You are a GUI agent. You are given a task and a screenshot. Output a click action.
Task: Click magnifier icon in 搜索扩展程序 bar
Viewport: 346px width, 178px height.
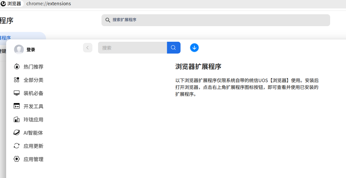(108, 20)
